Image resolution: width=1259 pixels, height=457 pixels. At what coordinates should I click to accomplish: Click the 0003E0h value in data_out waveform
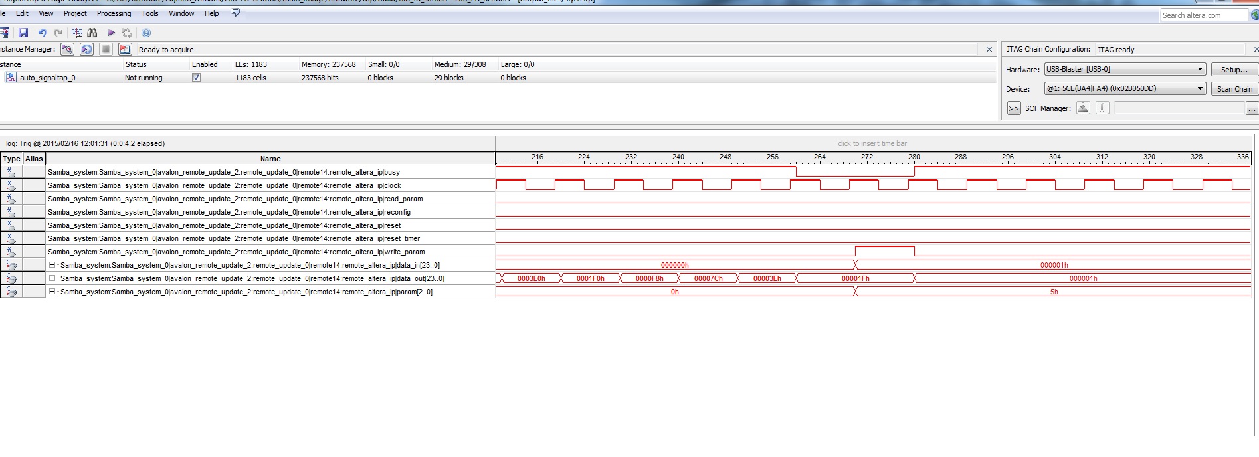(x=531, y=278)
